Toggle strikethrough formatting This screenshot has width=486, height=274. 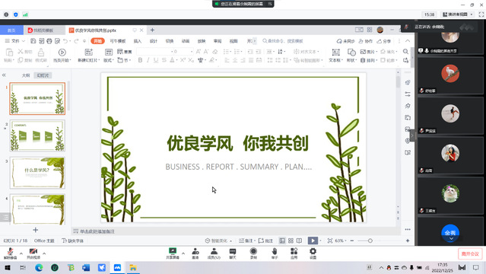[164, 60]
